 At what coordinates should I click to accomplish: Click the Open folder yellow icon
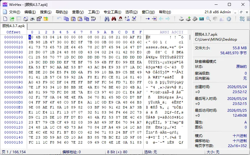click(46, 19)
